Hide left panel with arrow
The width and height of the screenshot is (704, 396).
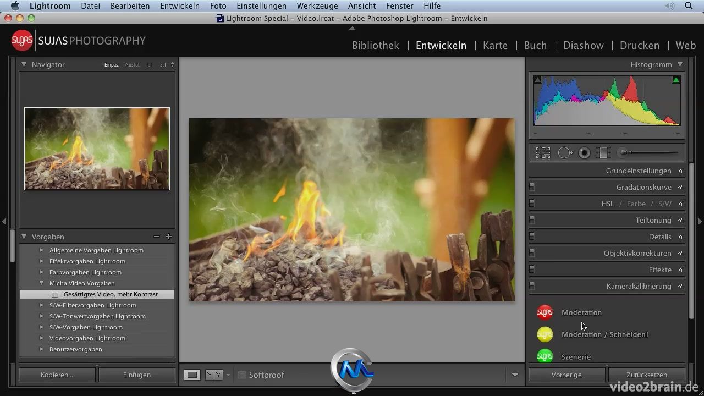4,221
